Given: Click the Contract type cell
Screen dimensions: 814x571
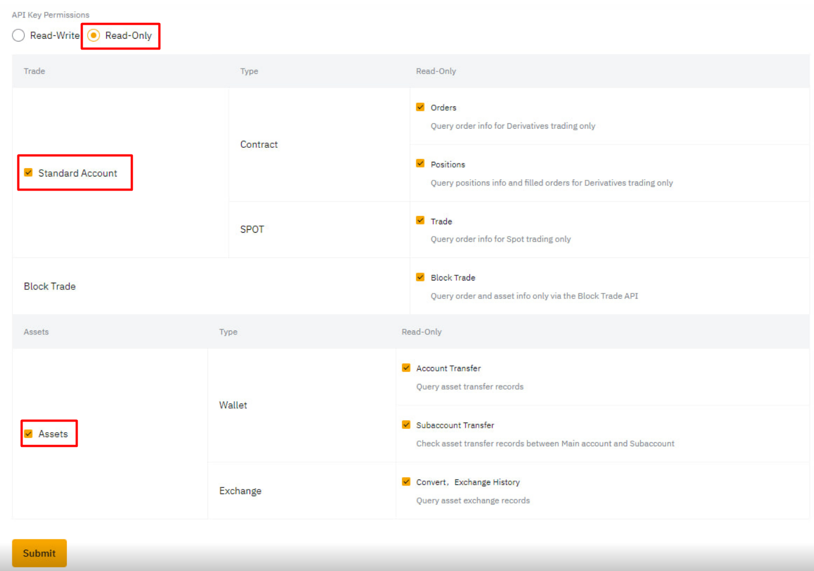Looking at the screenshot, I should click(x=259, y=144).
